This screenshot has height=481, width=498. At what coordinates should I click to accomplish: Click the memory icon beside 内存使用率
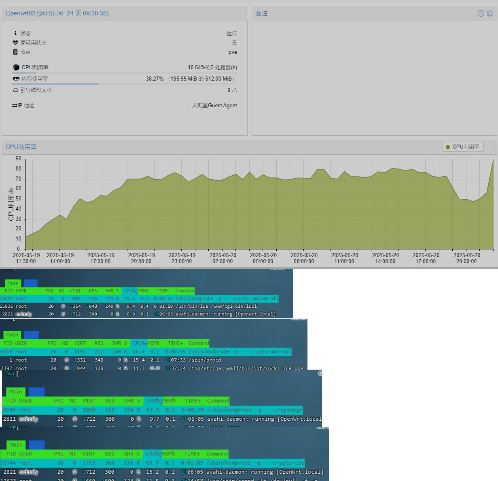pos(16,79)
